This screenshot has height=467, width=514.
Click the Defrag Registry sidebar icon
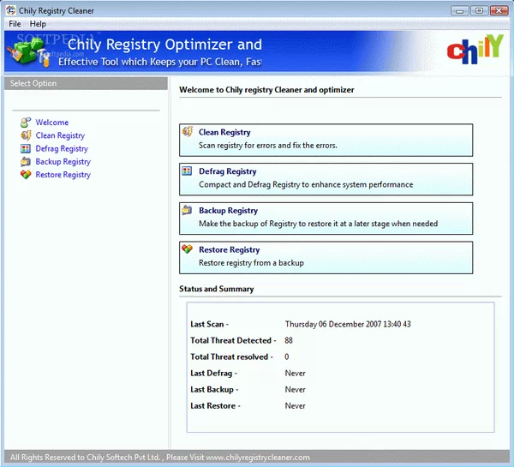pyautogui.click(x=26, y=148)
